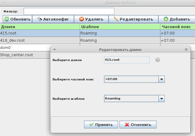Click the Удалить button
The width and height of the screenshot is (195, 136).
pos(91,19)
